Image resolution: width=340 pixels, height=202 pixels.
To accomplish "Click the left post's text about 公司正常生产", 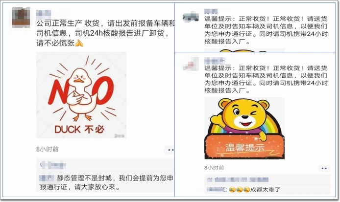I will tap(105, 33).
